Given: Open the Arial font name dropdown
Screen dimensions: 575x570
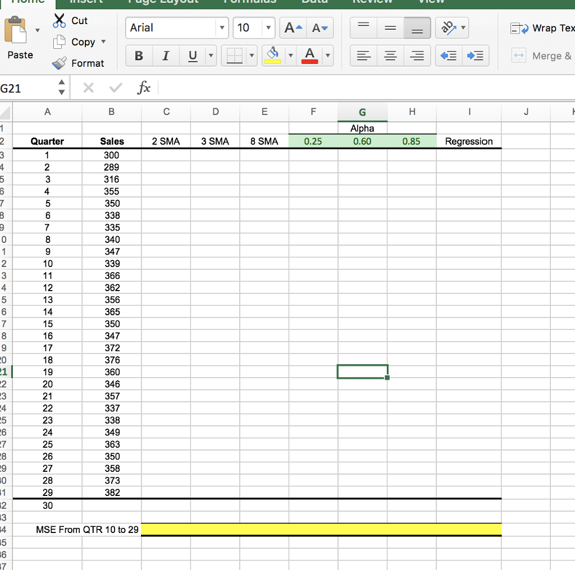Looking at the screenshot, I should 222,27.
